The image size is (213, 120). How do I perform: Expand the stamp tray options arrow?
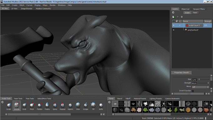[x=110, y=102]
